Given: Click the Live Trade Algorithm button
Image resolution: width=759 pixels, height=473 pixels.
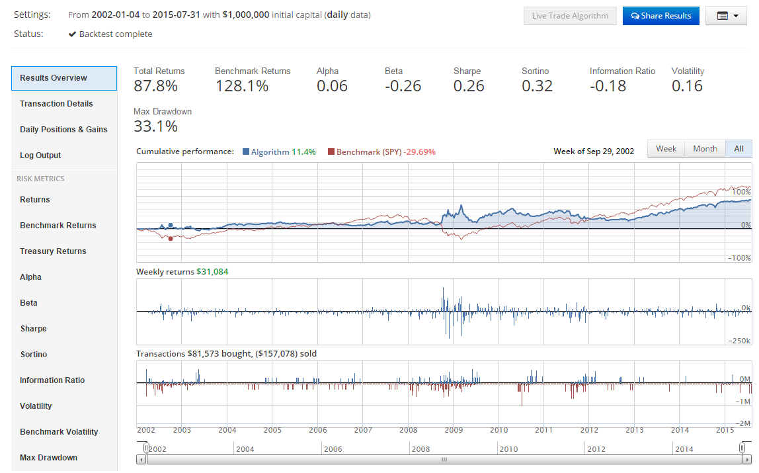Looking at the screenshot, I should pyautogui.click(x=570, y=16).
